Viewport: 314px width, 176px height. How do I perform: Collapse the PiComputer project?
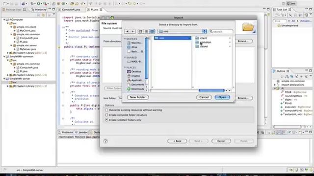(x=4, y=20)
